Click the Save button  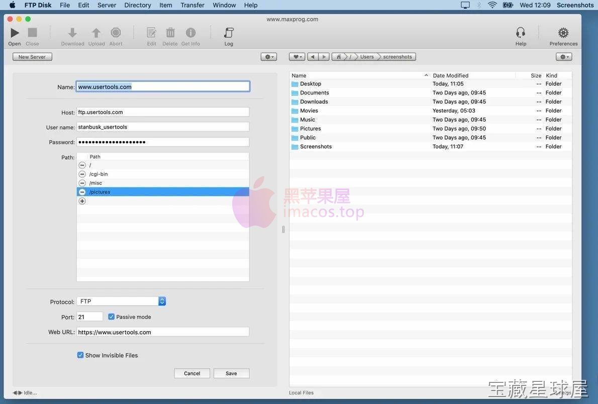(x=232, y=373)
